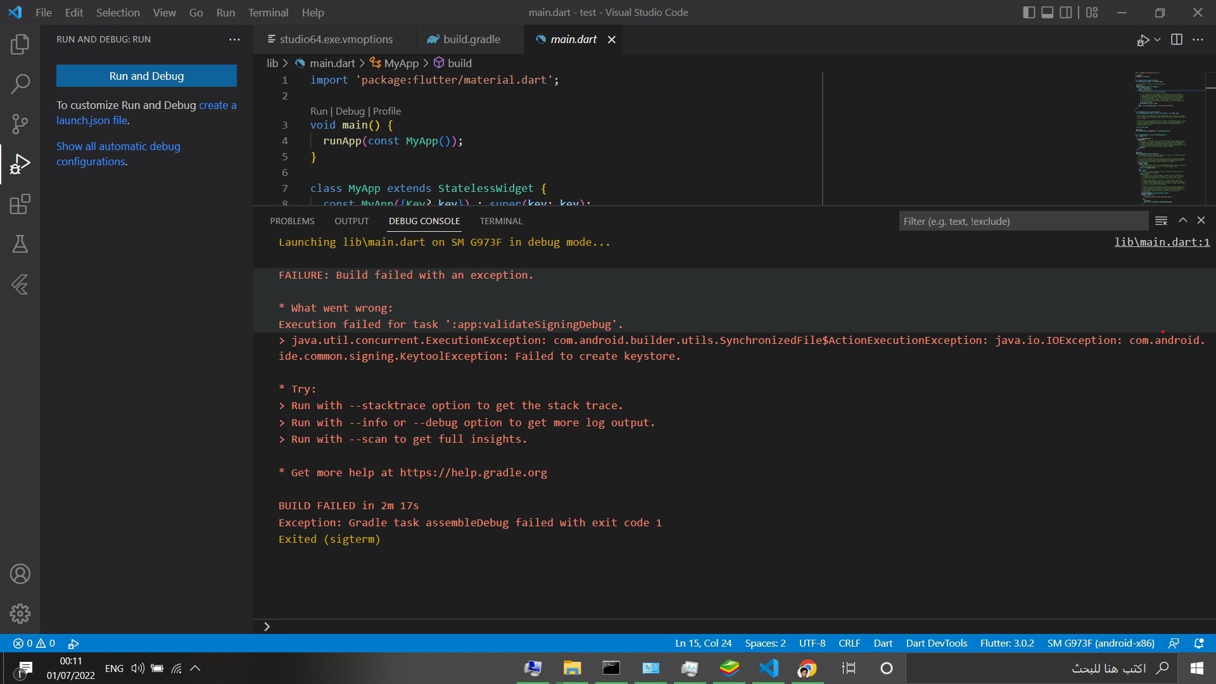The height and width of the screenshot is (684, 1216).
Task: Expand the breadcrumb build navigation item
Action: 459,63
